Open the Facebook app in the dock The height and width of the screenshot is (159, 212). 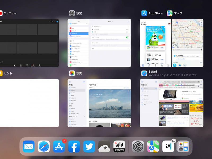coord(74,146)
